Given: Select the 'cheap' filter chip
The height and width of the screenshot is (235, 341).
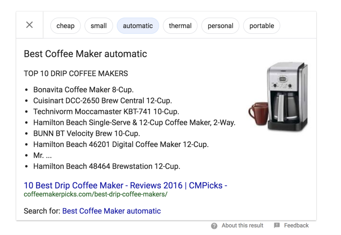Looking at the screenshot, I should tap(66, 26).
